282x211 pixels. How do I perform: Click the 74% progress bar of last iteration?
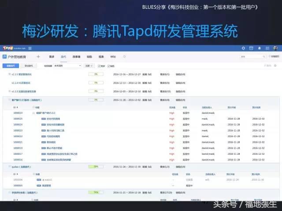pyautogui.click(x=96, y=193)
